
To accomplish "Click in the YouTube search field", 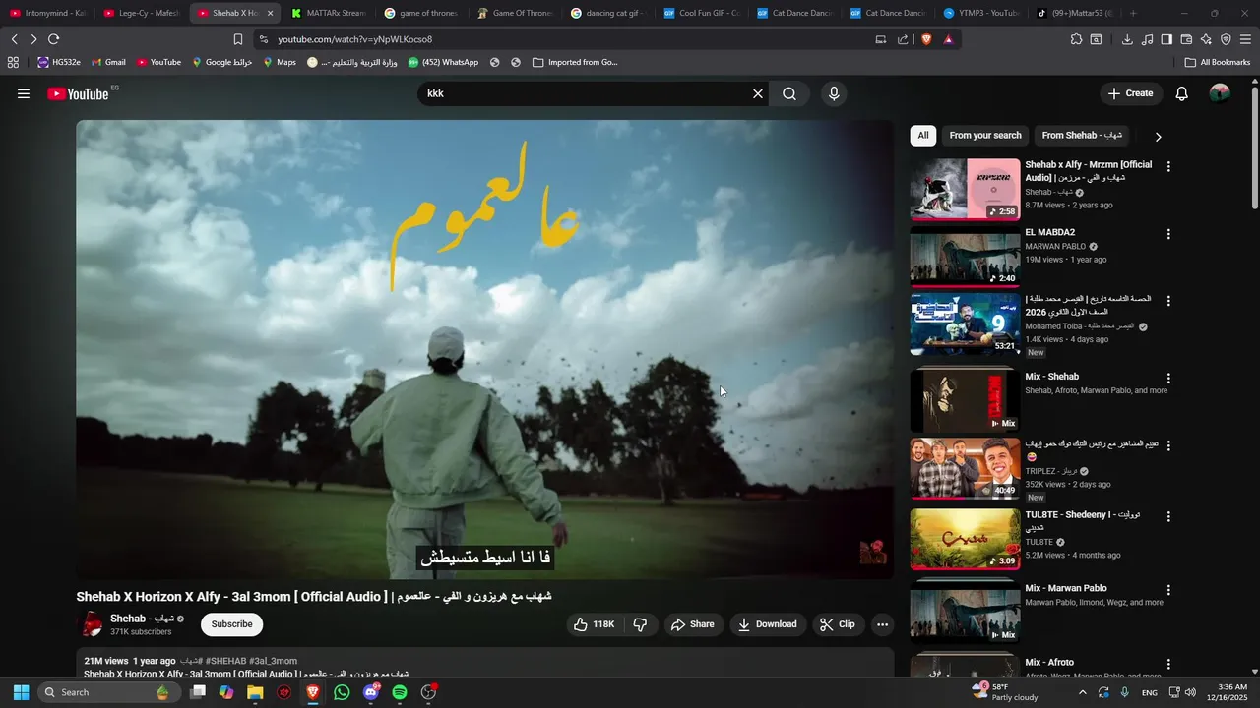I will pos(586,93).
